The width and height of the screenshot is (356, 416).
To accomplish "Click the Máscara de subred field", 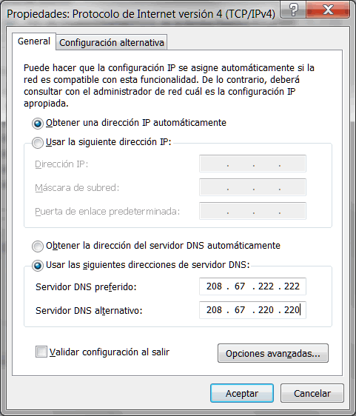I will (252, 187).
